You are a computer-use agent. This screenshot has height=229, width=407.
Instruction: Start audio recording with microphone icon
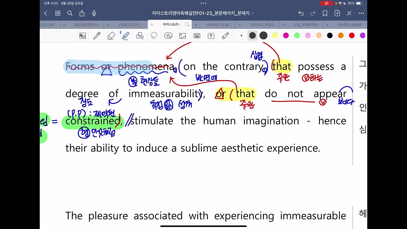click(94, 13)
